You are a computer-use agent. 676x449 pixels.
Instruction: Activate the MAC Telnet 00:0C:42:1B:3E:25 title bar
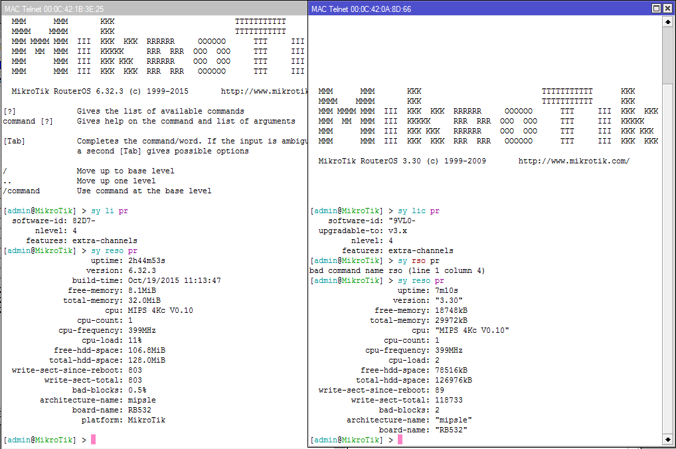[154, 9]
